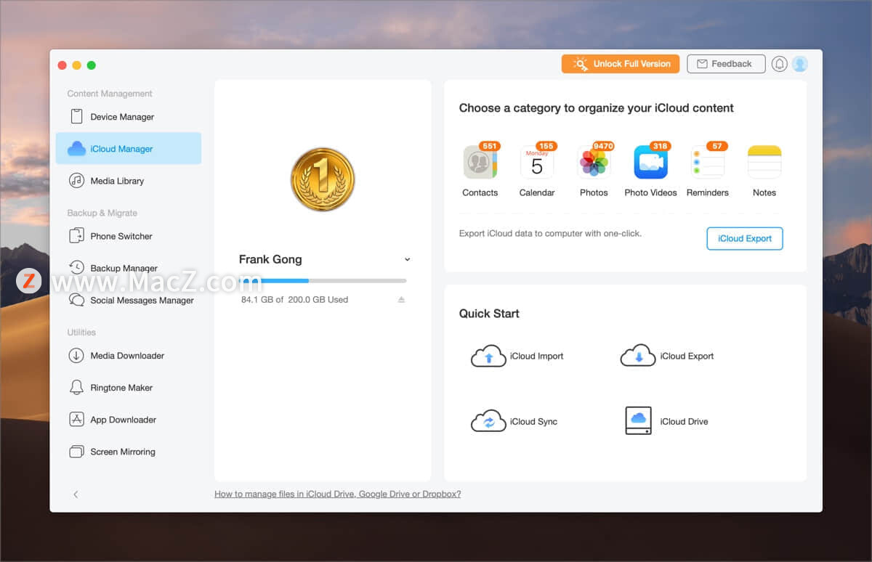Open the Photos category icon
The width and height of the screenshot is (872, 562).
pos(594,162)
